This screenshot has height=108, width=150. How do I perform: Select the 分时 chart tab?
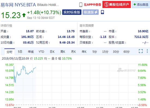click(x=10, y=52)
